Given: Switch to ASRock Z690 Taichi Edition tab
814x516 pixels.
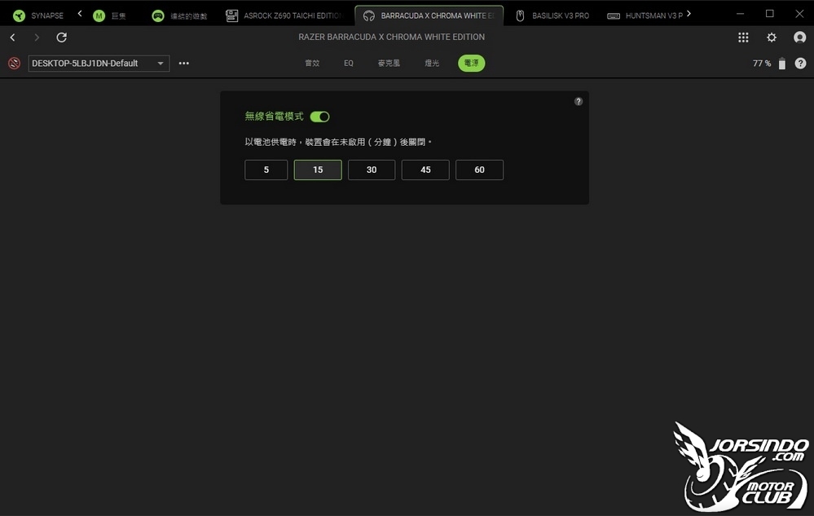Looking at the screenshot, I should pos(285,15).
